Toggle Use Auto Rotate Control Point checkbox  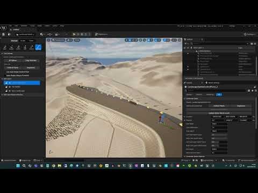(x=5, y=72)
